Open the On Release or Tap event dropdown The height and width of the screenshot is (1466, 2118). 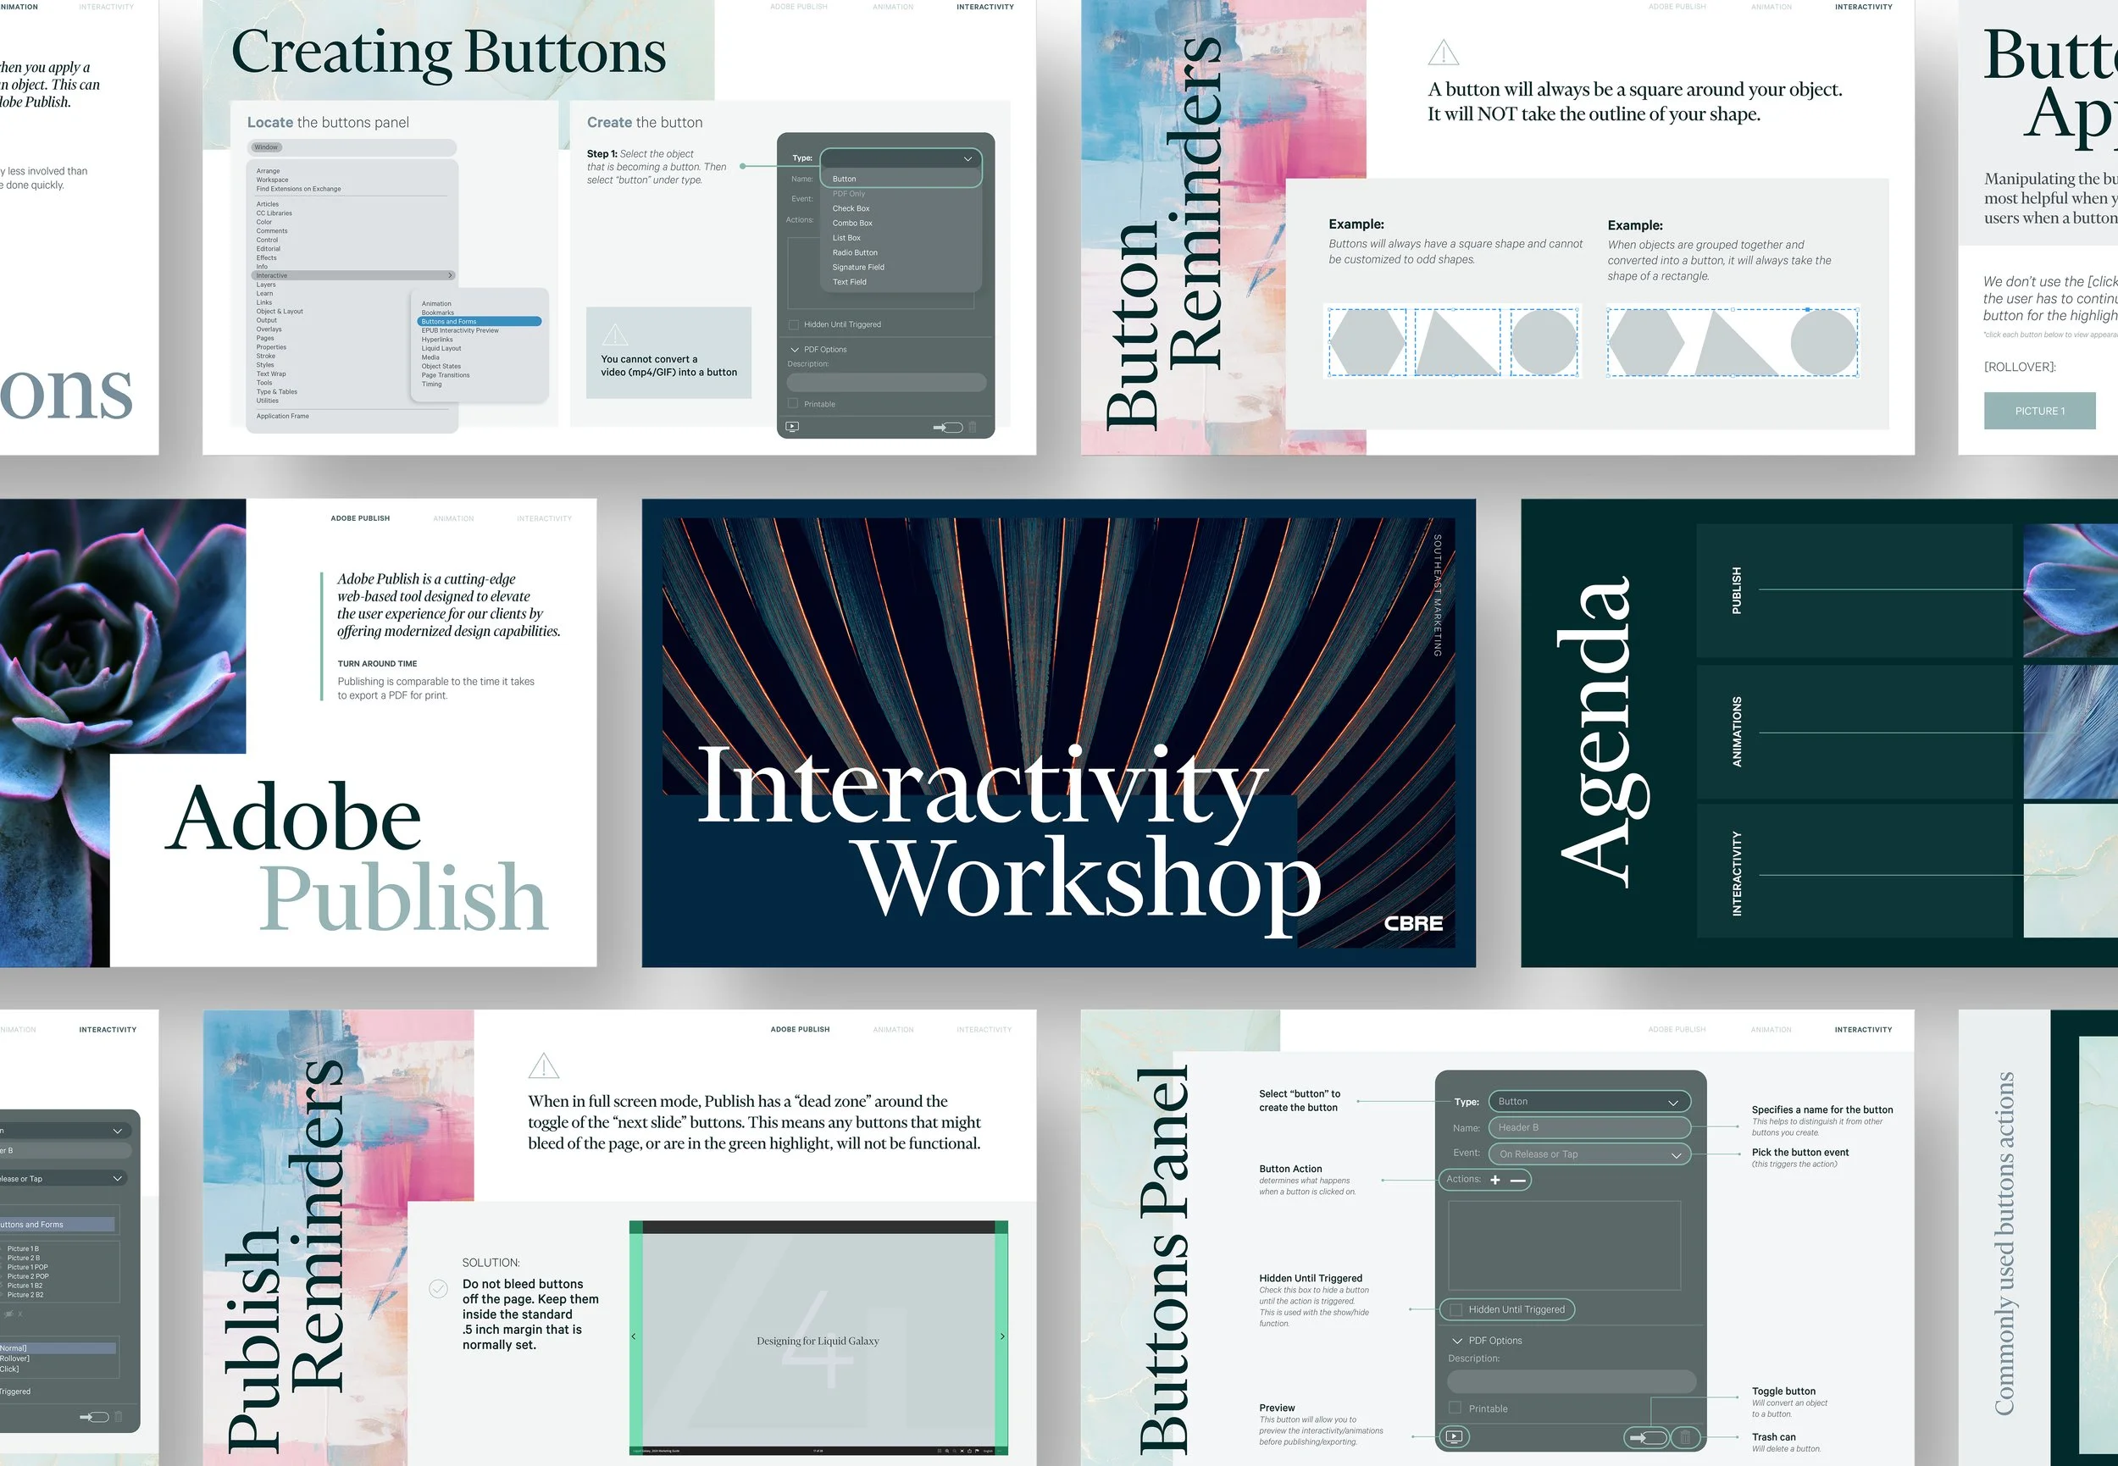[1589, 1154]
